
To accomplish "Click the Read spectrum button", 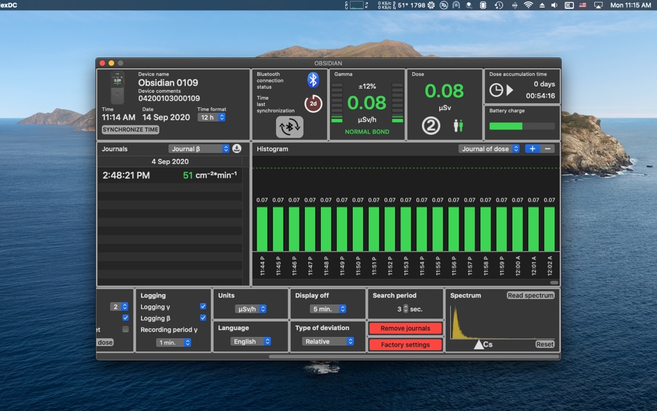I will 530,295.
